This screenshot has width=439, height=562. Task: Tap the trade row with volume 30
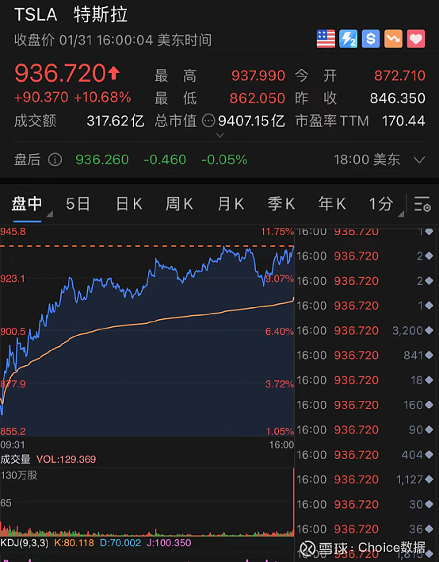pyautogui.click(x=365, y=504)
